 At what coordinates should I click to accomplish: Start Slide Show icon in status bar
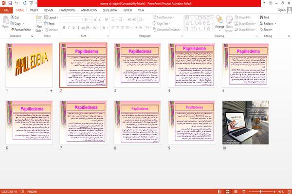pos(244,192)
